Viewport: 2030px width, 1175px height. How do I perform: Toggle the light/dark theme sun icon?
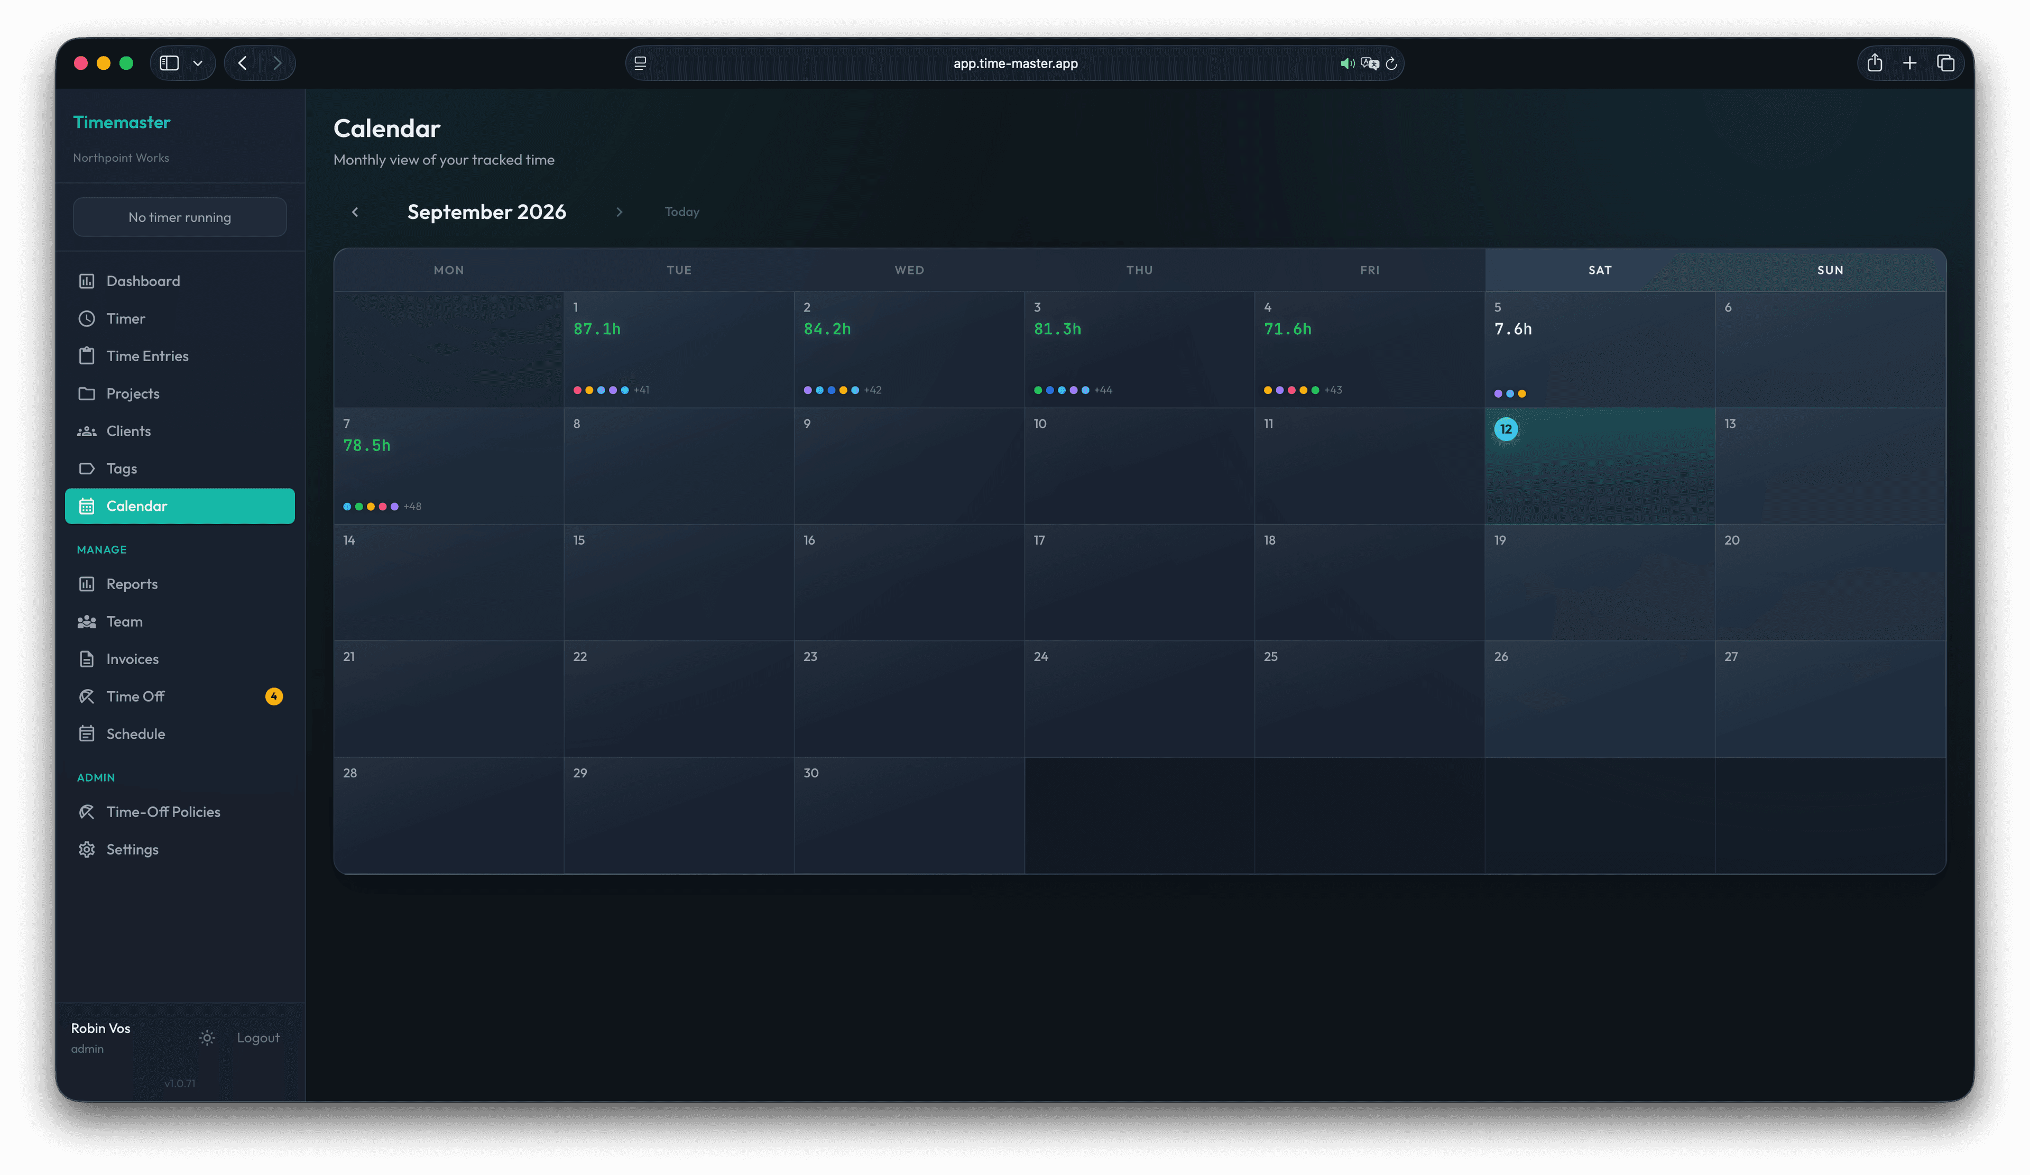coord(207,1038)
